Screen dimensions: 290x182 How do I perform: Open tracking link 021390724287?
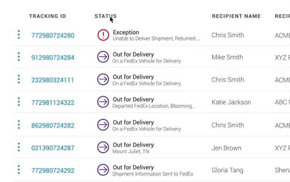coord(53,148)
